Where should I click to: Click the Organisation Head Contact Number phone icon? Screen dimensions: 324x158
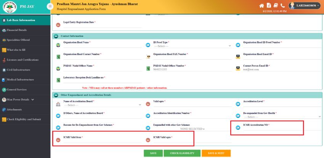(58, 57)
